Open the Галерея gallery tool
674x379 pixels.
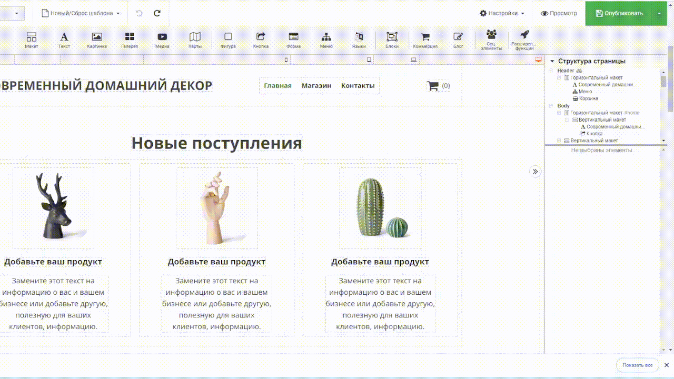pos(130,40)
